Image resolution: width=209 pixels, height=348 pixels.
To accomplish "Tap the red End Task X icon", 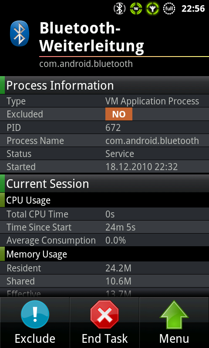I will 104,315.
